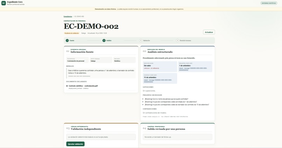Click the large EC-DEMO-002 heading

pyautogui.click(x=91, y=27)
